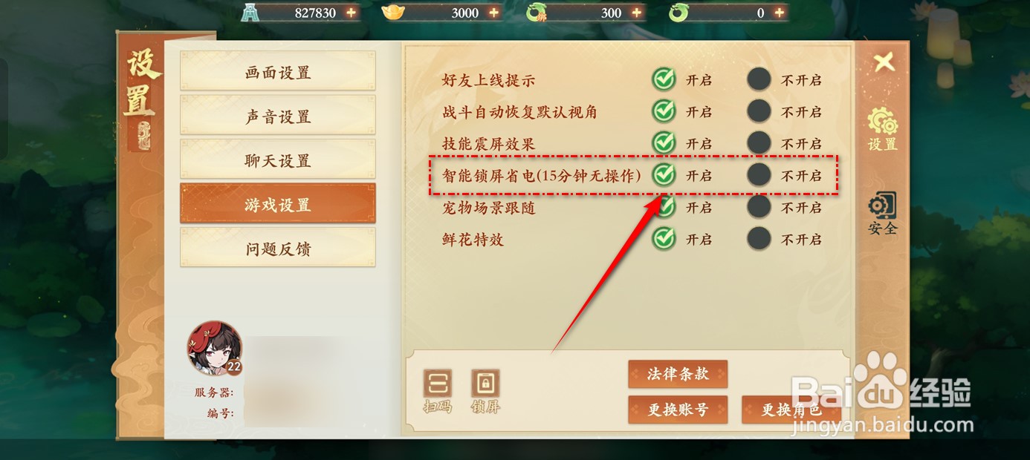Click the character avatar portrait
Viewport: 1030px width, 460px height.
coord(214,349)
